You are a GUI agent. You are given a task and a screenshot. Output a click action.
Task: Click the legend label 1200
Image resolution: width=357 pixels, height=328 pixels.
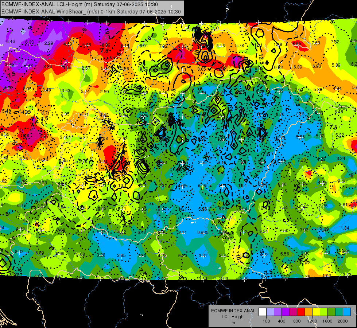coord(312,321)
